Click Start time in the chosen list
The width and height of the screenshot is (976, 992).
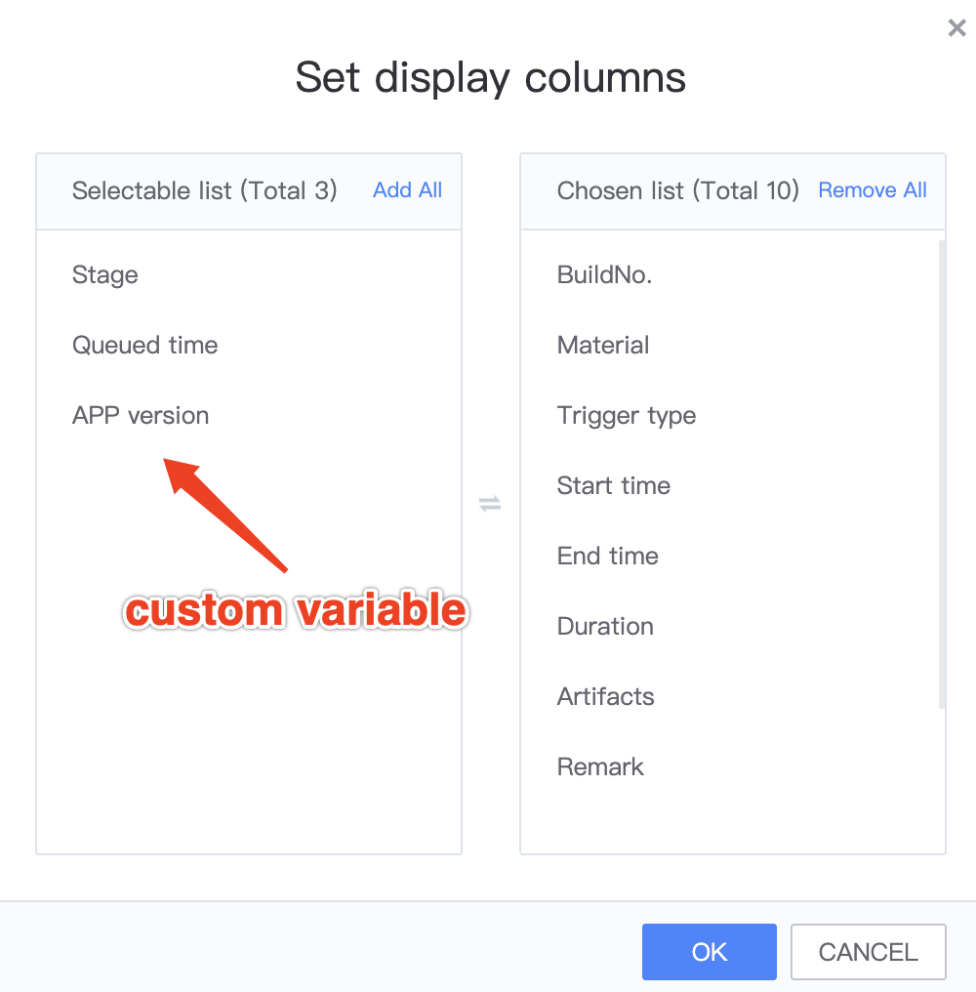point(613,485)
